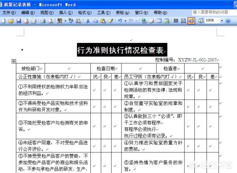Click the blue Help question-mark button
Screen dimensions: 237x173
[x=228, y=21]
